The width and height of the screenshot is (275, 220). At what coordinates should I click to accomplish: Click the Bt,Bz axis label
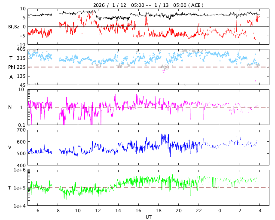[x=14, y=27]
